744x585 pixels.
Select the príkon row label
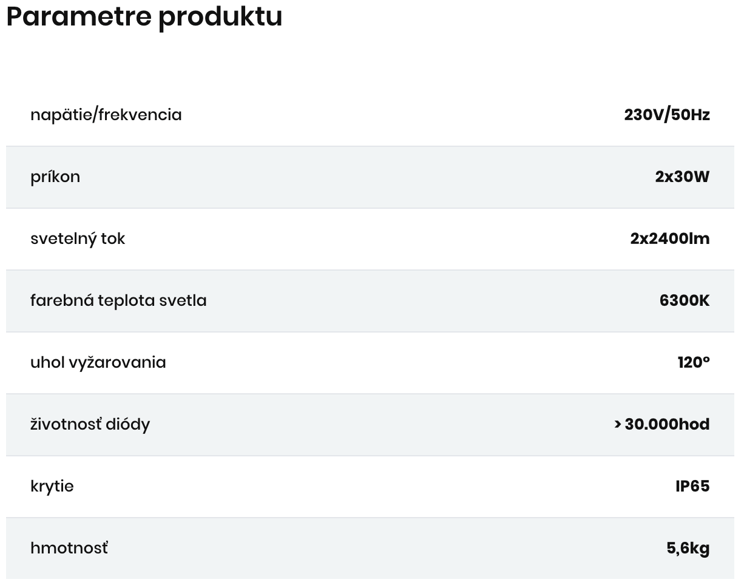pyautogui.click(x=55, y=177)
